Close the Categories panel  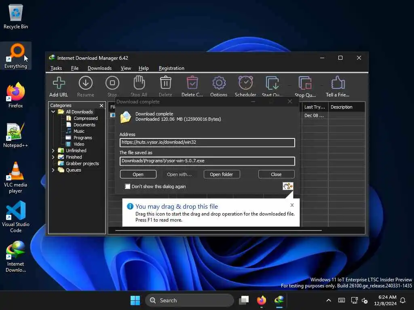[x=101, y=105]
